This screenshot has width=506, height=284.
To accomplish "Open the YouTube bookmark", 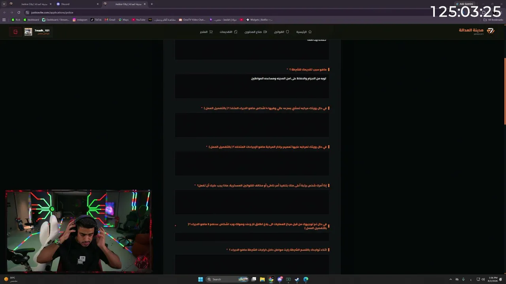I will [x=139, y=20].
